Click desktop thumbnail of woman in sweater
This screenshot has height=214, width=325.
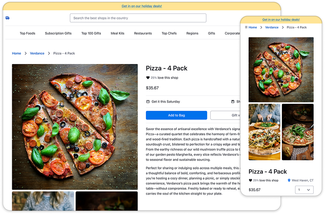click(43, 201)
